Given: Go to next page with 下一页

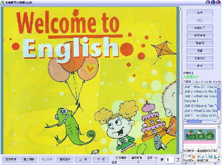Looking at the screenshot, I should [101, 159].
